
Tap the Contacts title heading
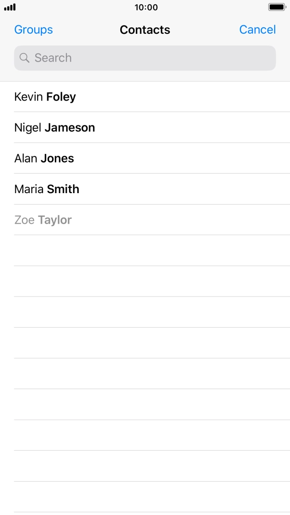(x=145, y=30)
